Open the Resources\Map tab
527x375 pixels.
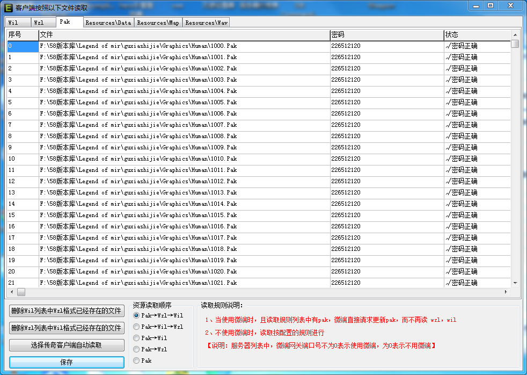158,23
